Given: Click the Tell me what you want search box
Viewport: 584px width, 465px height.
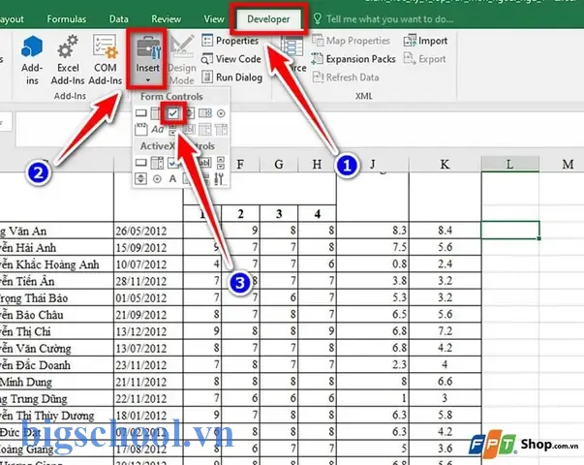Looking at the screenshot, I should 384,19.
